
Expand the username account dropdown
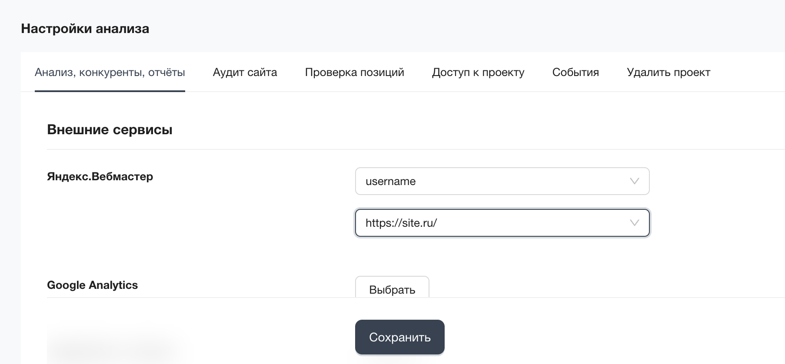pyautogui.click(x=502, y=181)
